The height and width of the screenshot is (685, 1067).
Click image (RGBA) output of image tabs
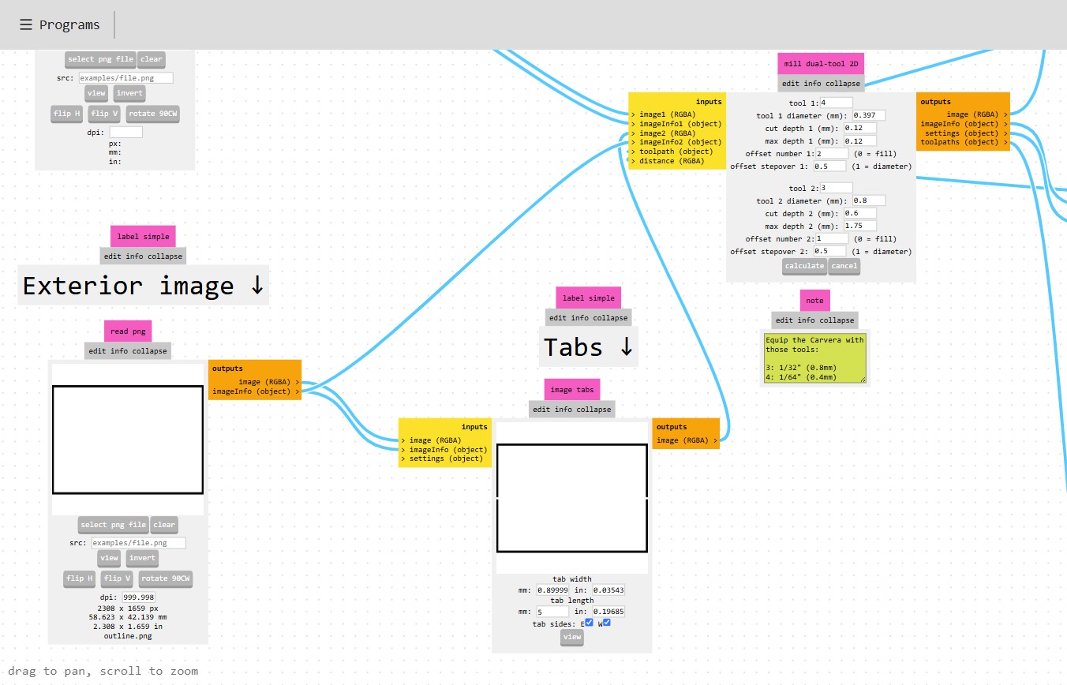(687, 440)
